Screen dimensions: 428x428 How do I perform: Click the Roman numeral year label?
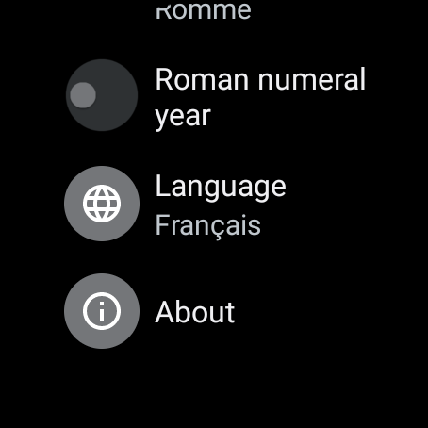point(260,97)
